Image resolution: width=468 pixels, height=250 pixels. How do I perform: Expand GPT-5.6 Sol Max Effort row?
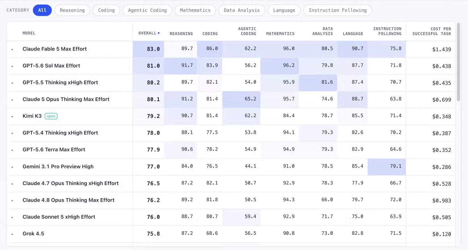[12, 66]
